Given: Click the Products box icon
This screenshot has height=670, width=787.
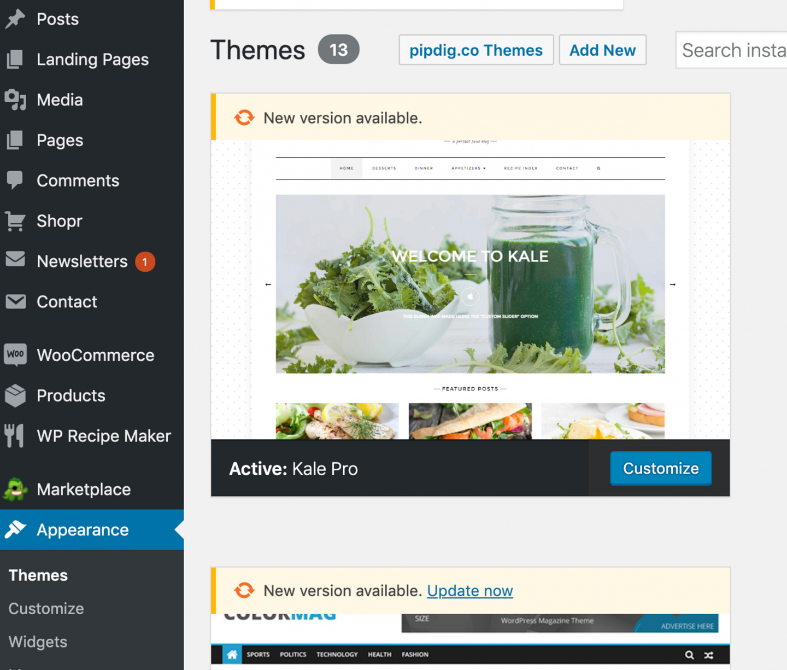Looking at the screenshot, I should tap(15, 395).
